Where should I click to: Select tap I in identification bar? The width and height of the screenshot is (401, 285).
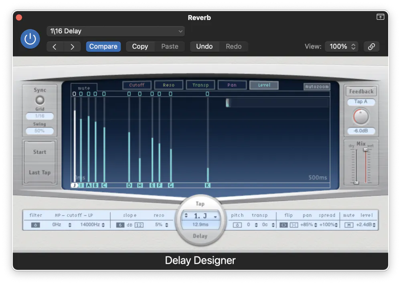[81, 185]
